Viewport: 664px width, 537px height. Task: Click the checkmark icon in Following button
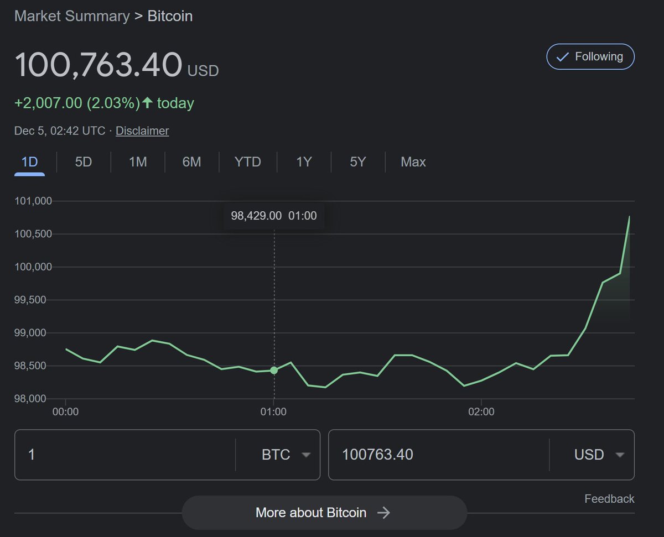click(562, 57)
